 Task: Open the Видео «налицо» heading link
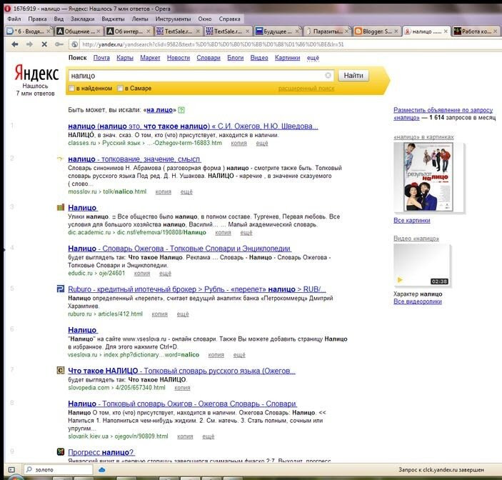(x=416, y=239)
